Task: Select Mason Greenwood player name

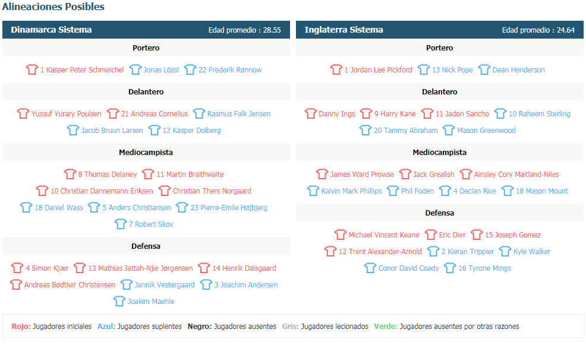Action: point(486,130)
